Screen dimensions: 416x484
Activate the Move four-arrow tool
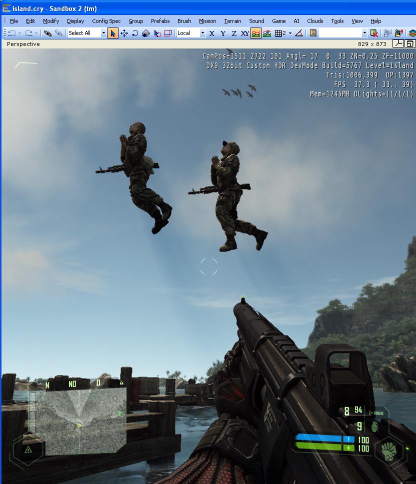124,33
